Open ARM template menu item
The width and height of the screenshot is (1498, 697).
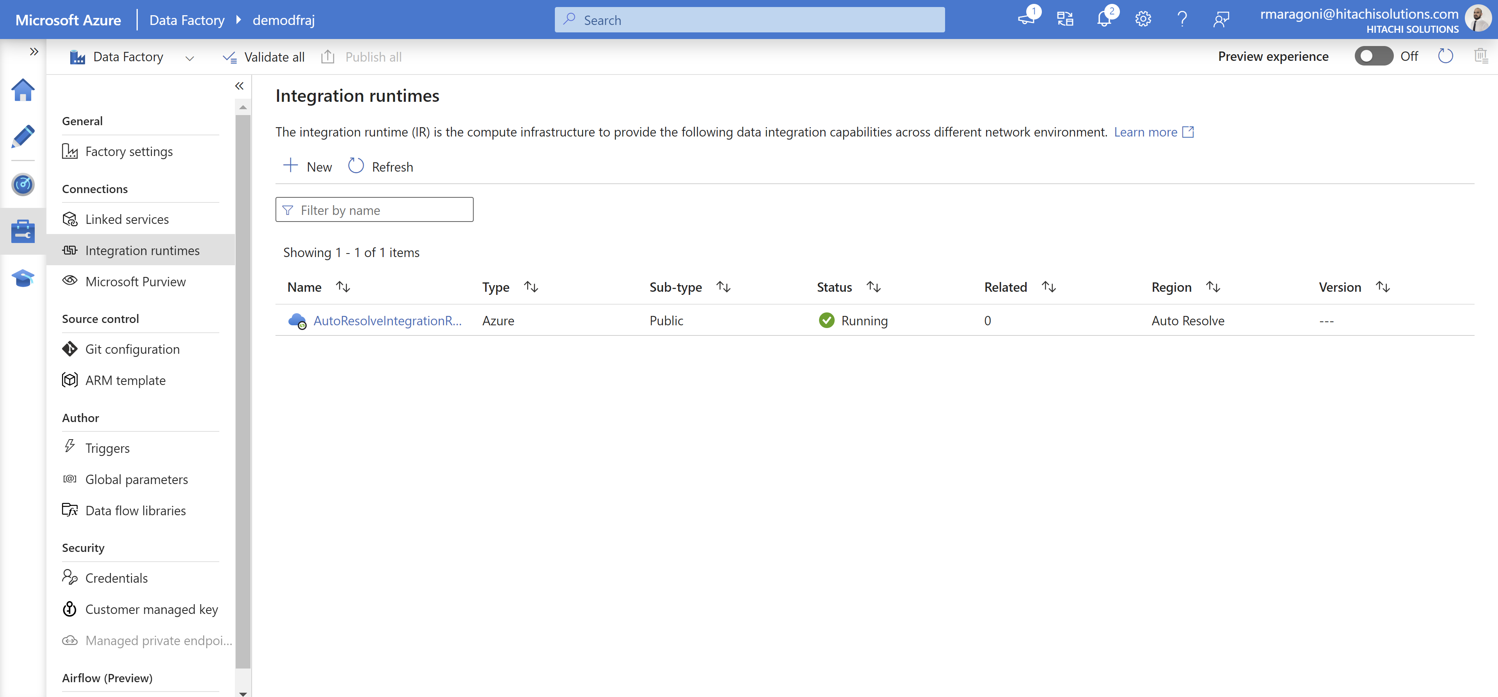[141, 380]
